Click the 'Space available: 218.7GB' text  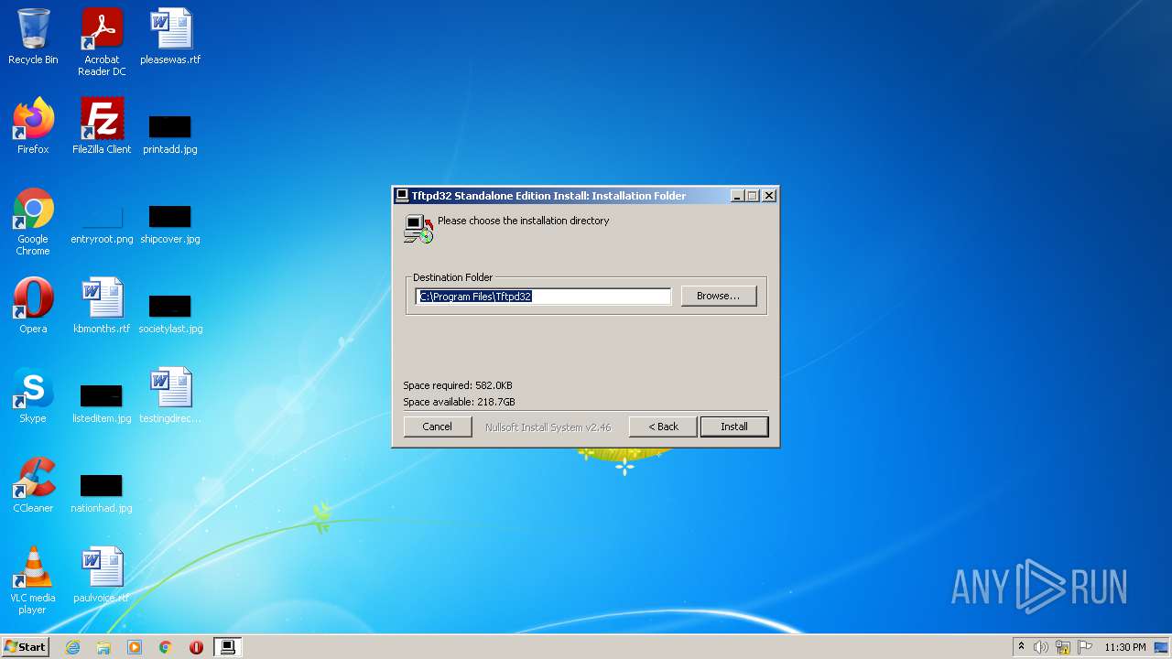click(x=460, y=402)
